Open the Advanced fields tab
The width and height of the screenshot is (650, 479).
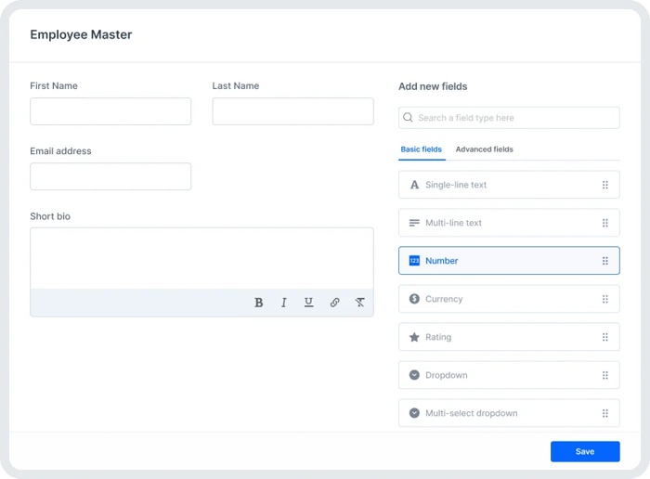click(484, 149)
